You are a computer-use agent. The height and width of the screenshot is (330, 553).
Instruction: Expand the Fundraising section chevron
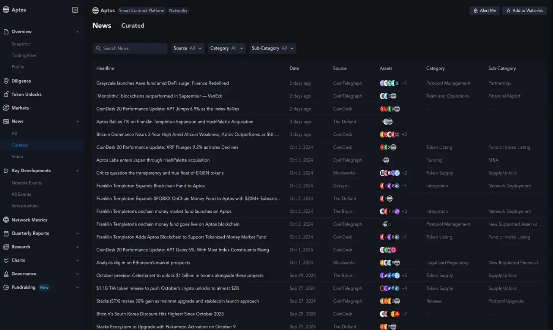coord(78,288)
